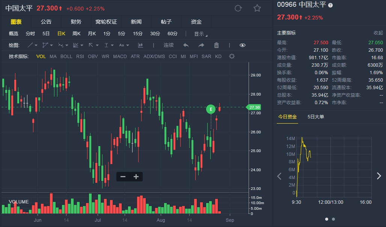The height and width of the screenshot is (227, 386).
Task: Enable the MACD technical indicator
Action: point(120,57)
